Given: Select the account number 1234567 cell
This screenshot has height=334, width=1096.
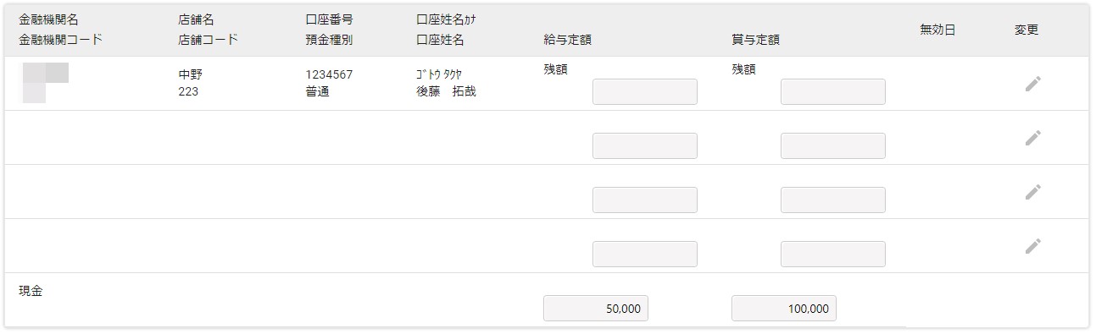Looking at the screenshot, I should coord(329,74).
